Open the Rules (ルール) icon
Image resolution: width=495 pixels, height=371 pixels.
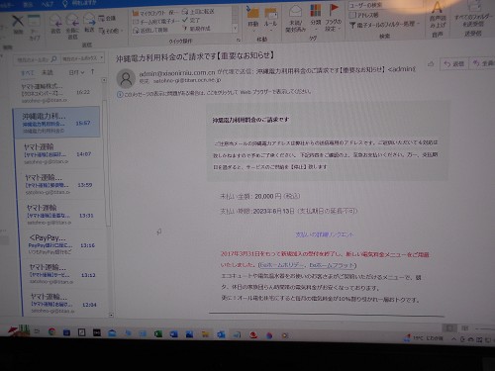pos(270,13)
